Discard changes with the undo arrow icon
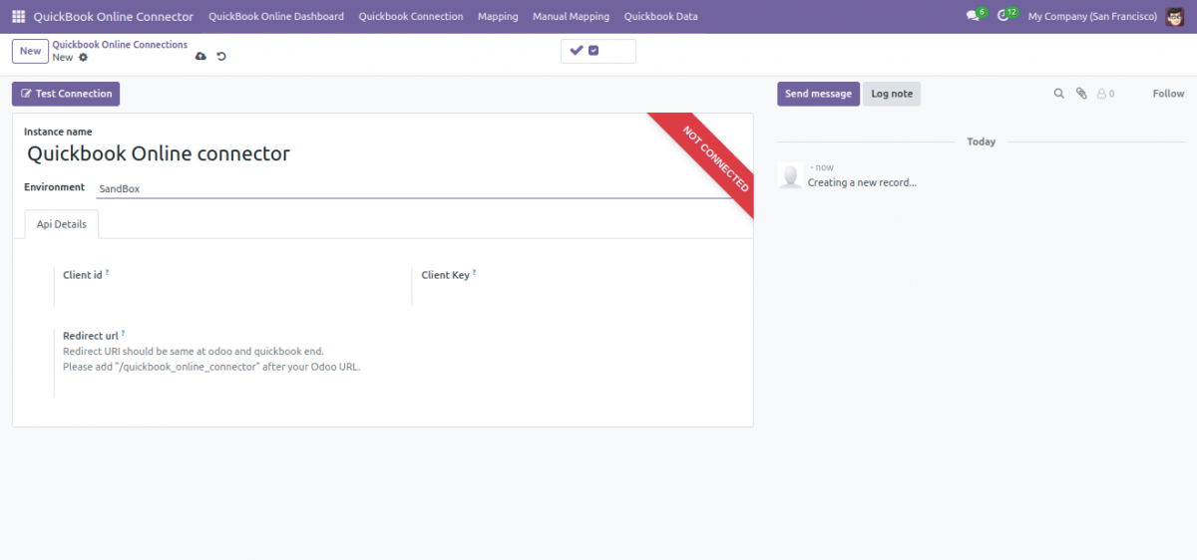The height and width of the screenshot is (560, 1197). coord(221,57)
